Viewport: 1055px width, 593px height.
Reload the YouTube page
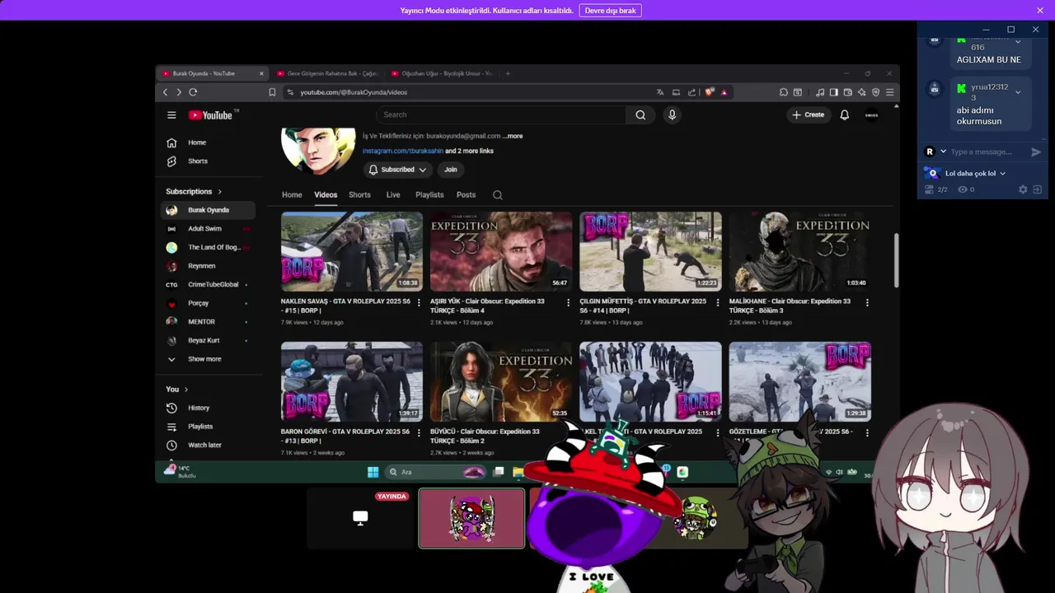[193, 92]
